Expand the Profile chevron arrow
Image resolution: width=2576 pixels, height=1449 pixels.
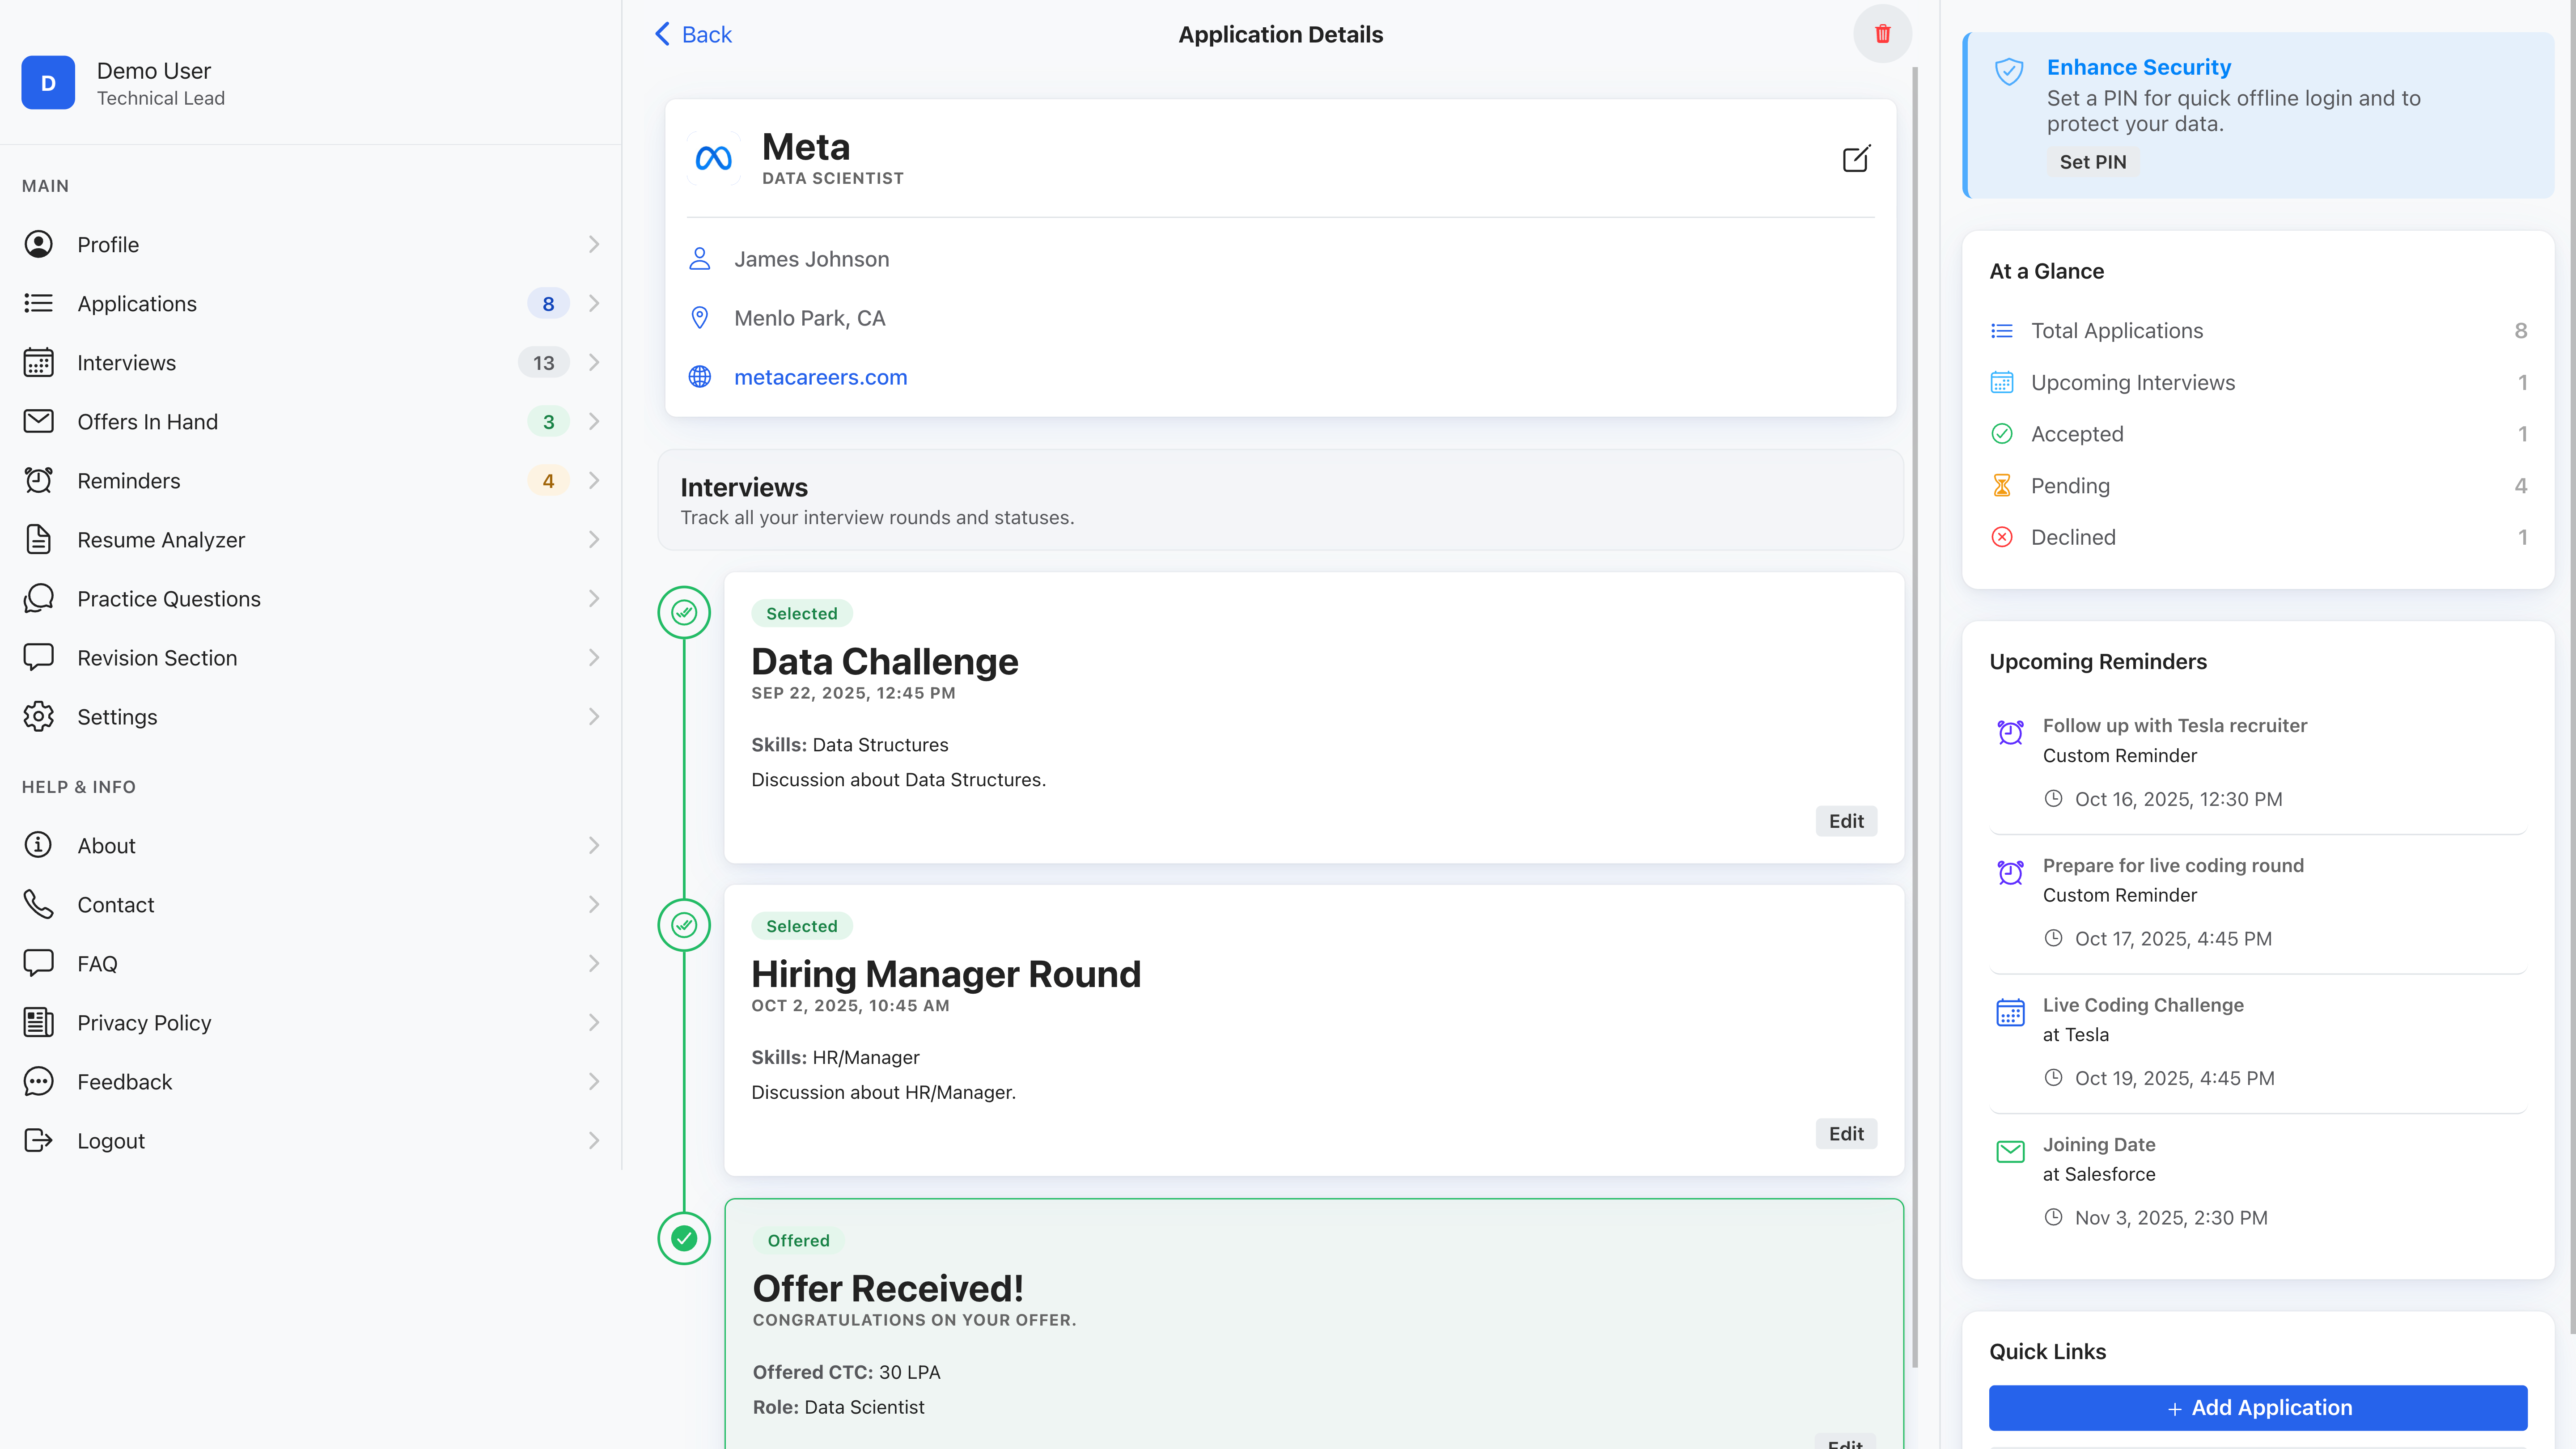pyautogui.click(x=594, y=245)
